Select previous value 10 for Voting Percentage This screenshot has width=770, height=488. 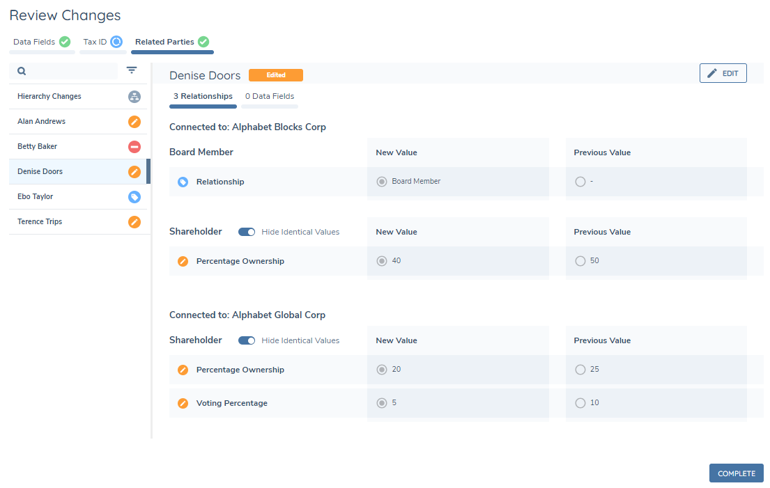click(x=580, y=403)
